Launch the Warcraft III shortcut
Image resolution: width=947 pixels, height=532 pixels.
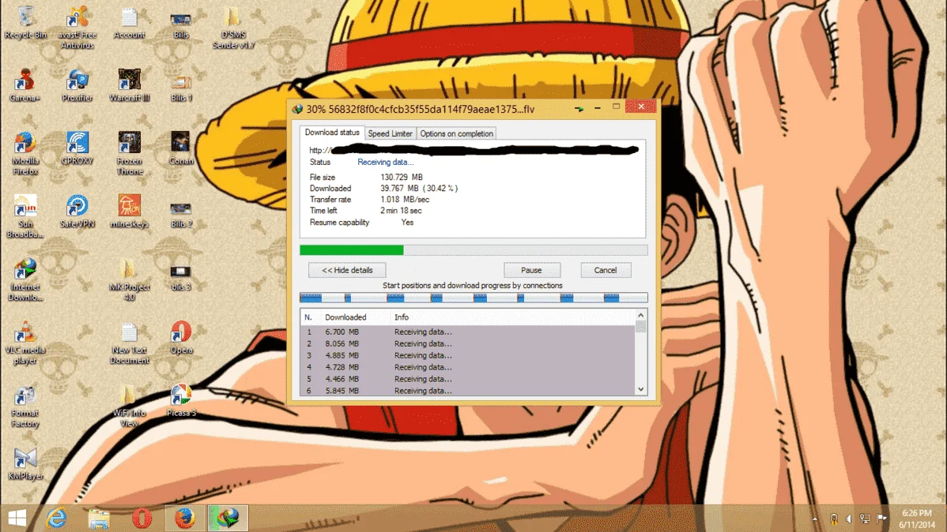tap(130, 85)
